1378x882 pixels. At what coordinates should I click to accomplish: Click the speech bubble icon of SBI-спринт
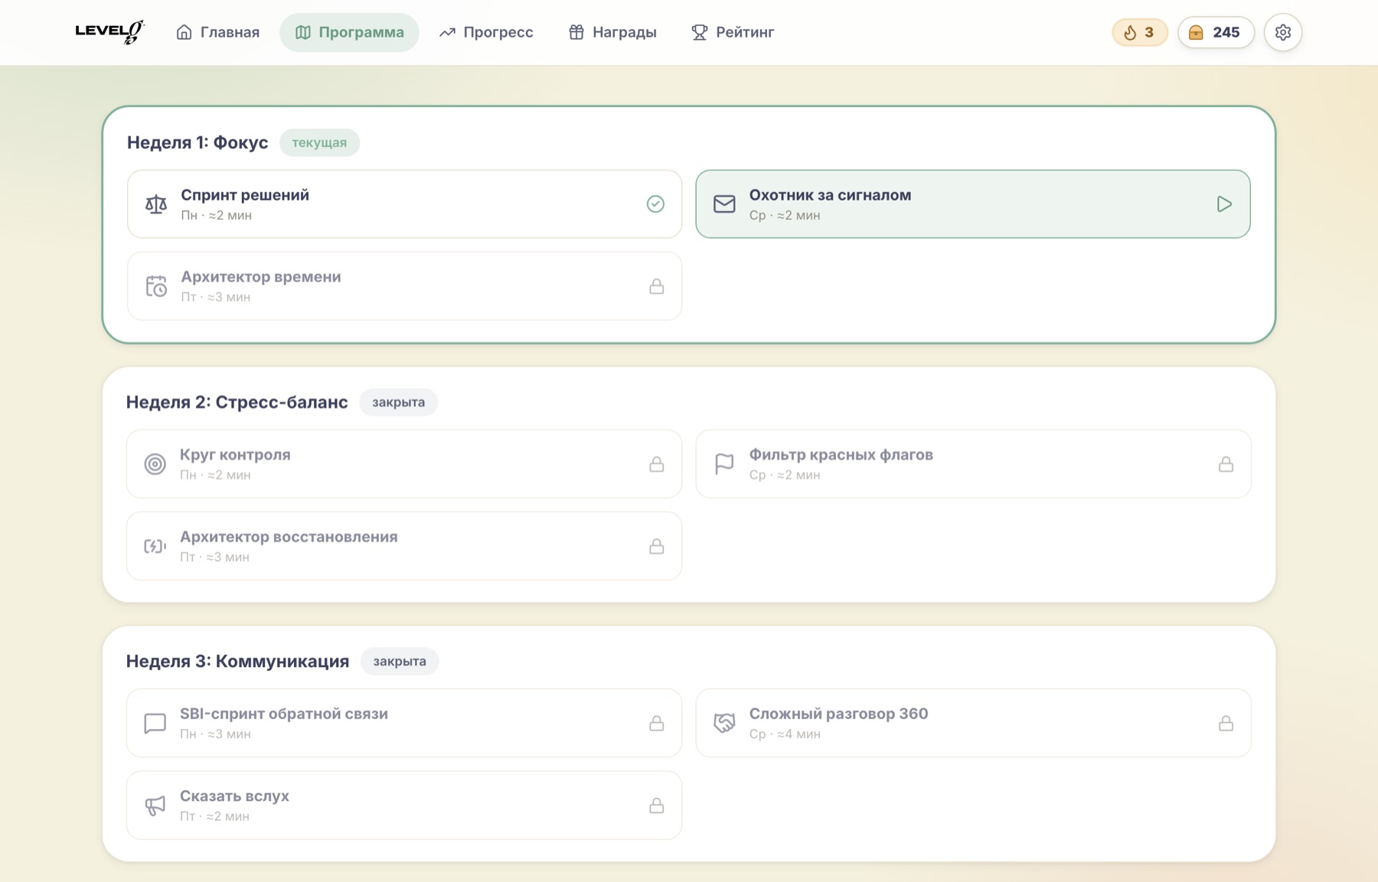tap(155, 724)
